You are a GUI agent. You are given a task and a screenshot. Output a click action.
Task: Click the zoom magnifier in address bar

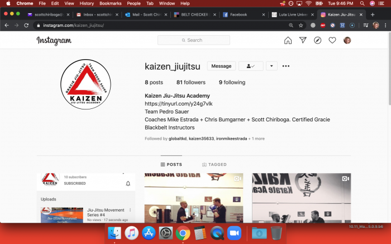coord(291,25)
